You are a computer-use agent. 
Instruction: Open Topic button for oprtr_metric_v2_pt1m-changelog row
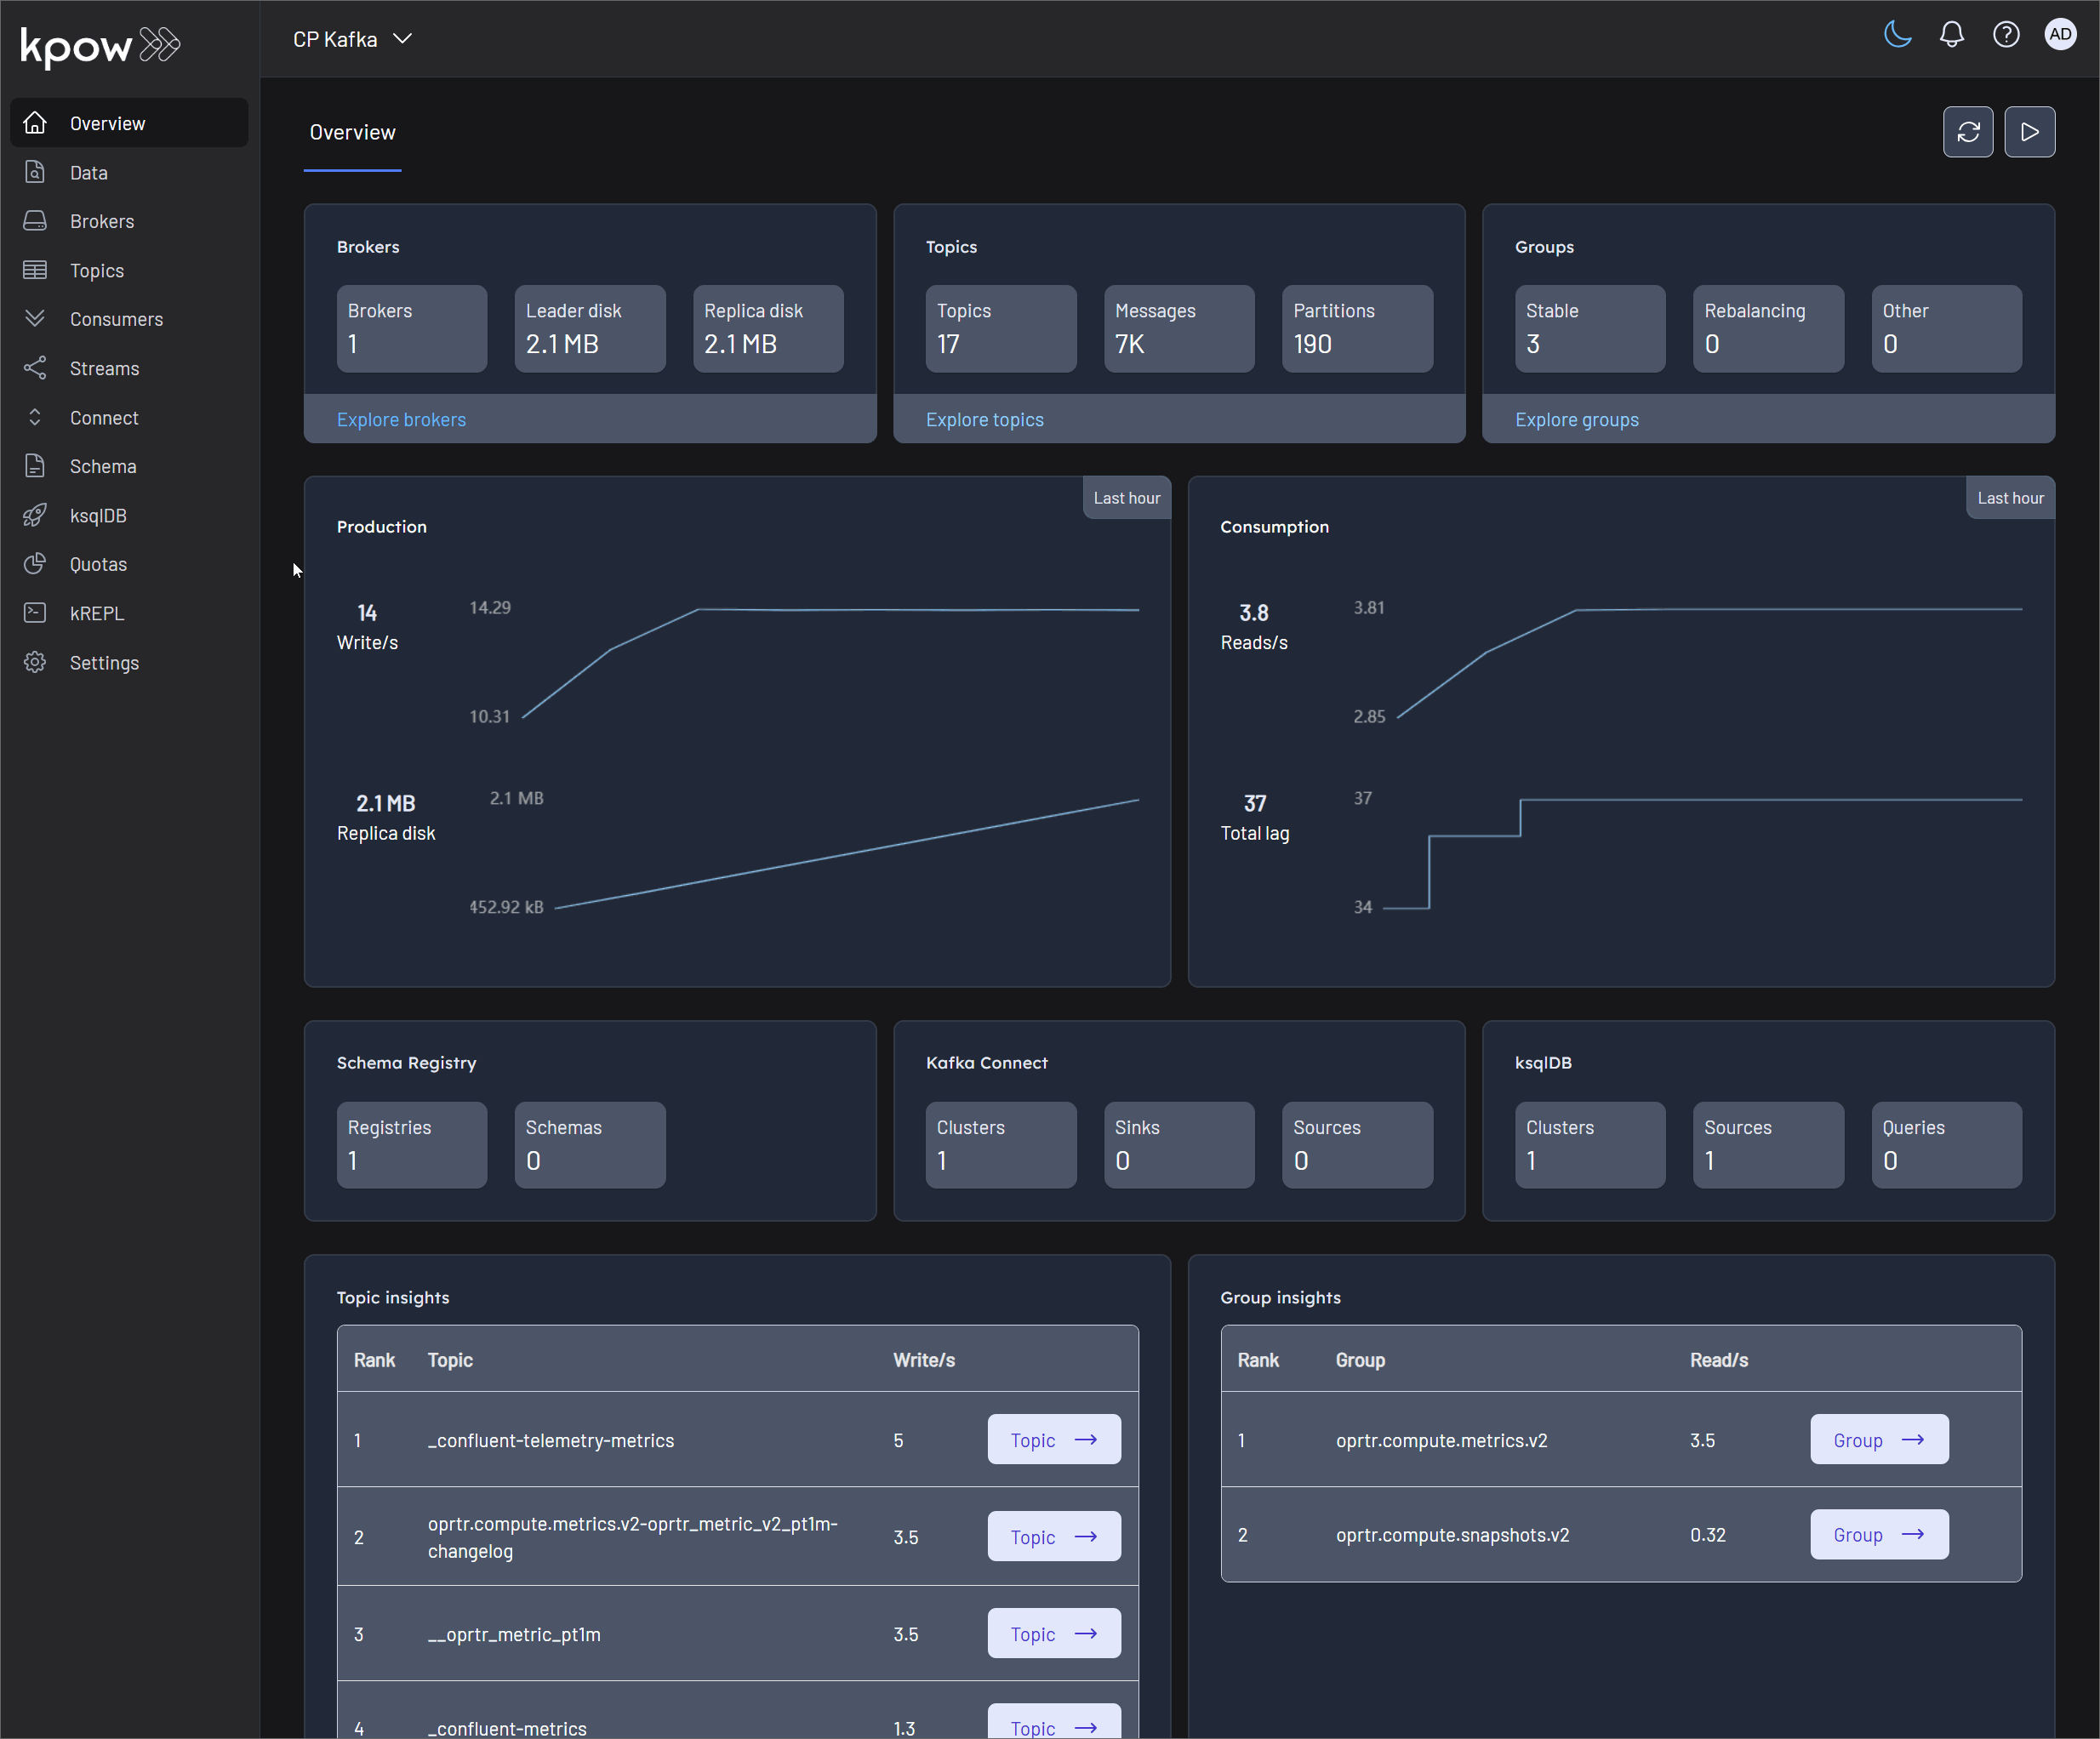(1054, 1536)
